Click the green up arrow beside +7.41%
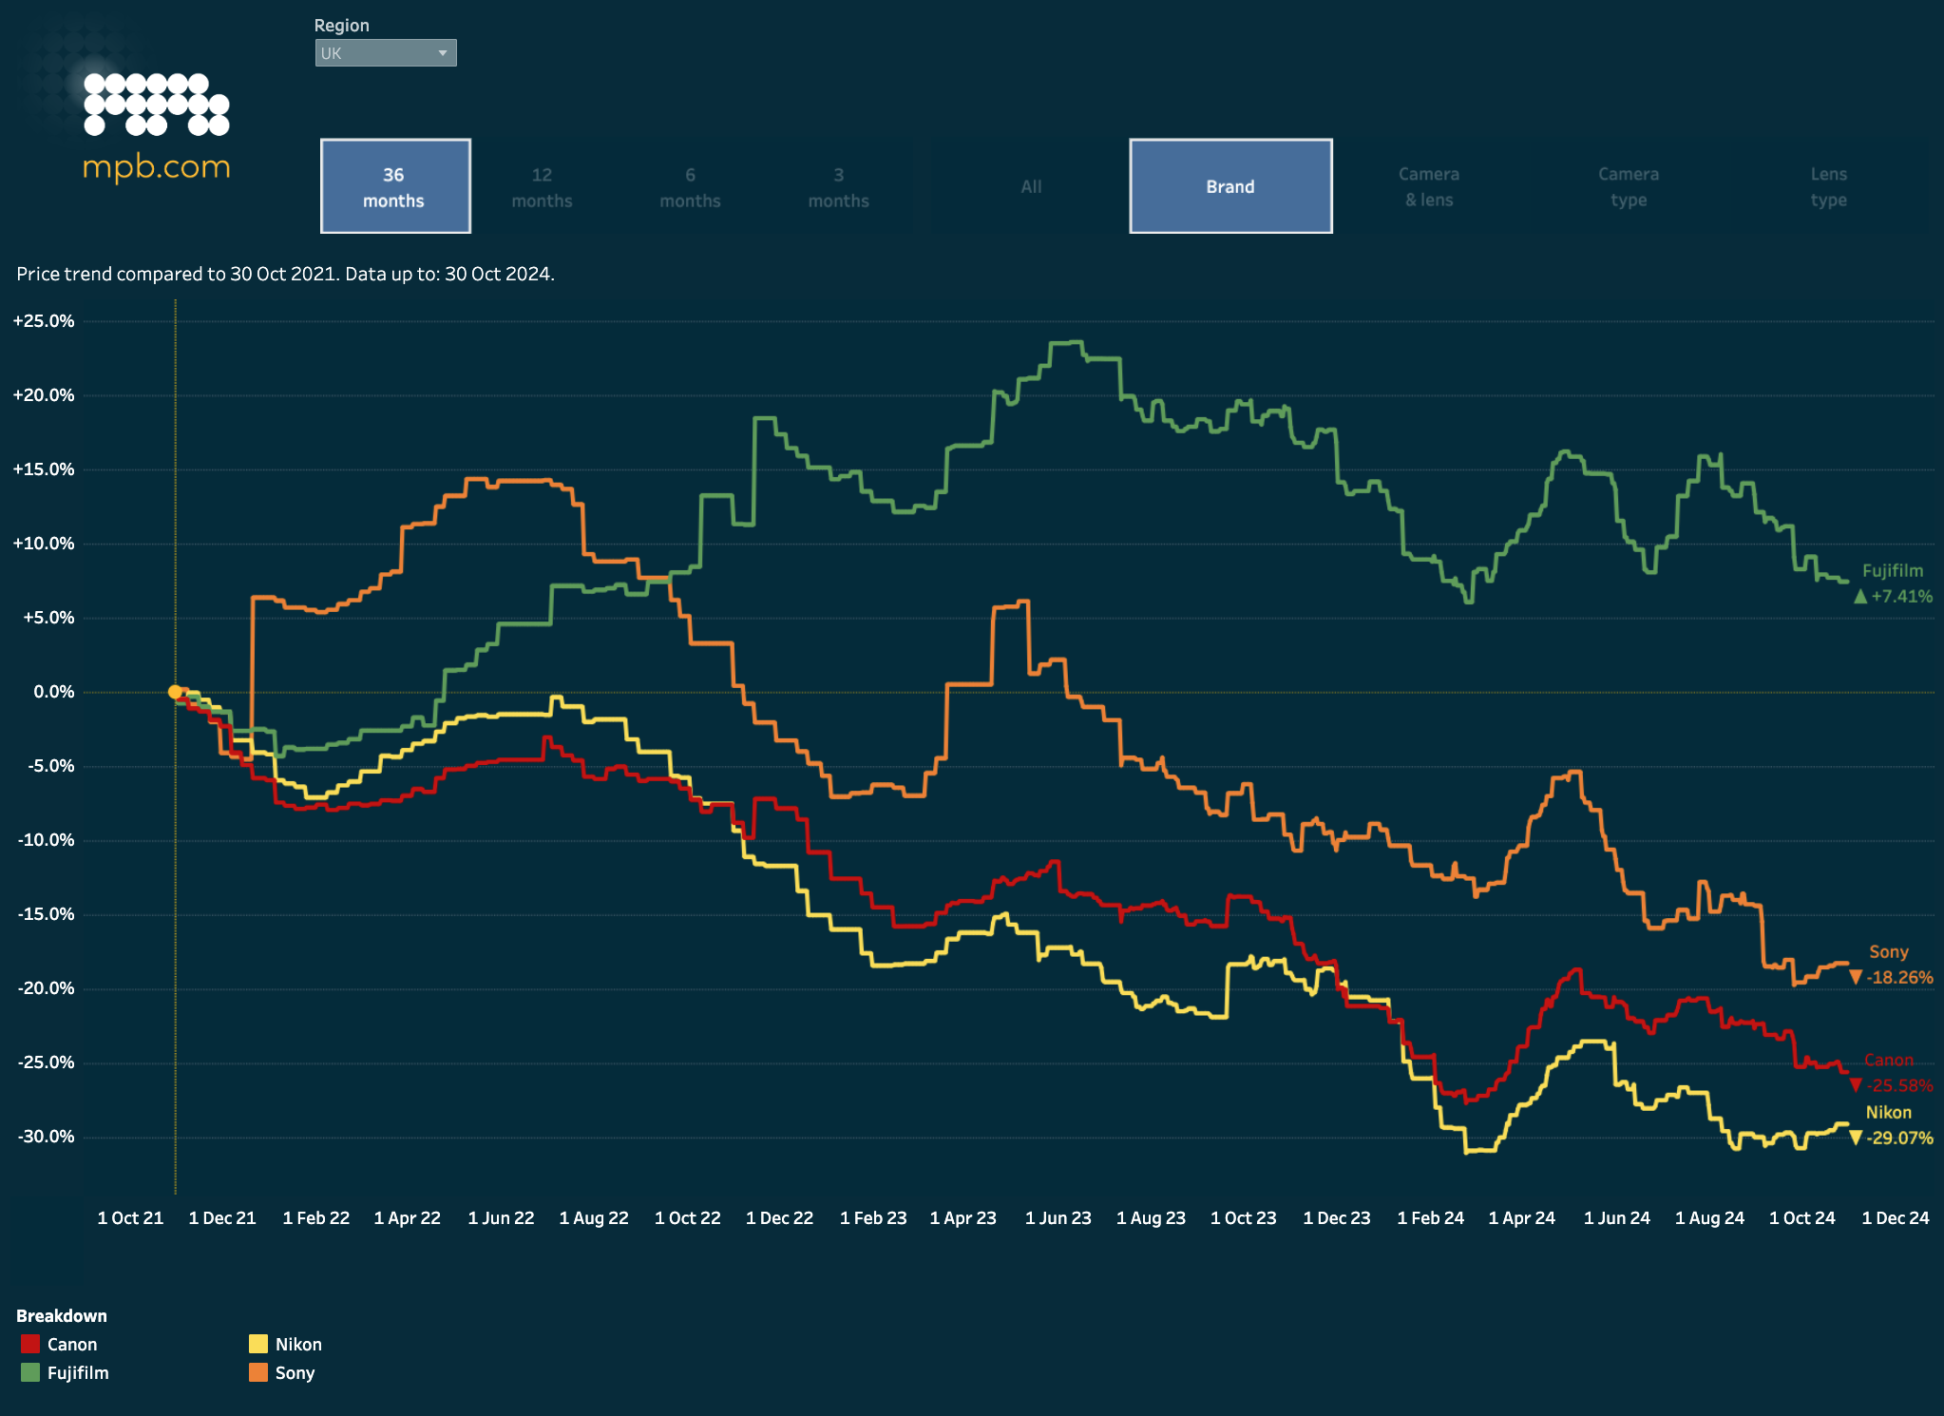 pyautogui.click(x=1860, y=597)
